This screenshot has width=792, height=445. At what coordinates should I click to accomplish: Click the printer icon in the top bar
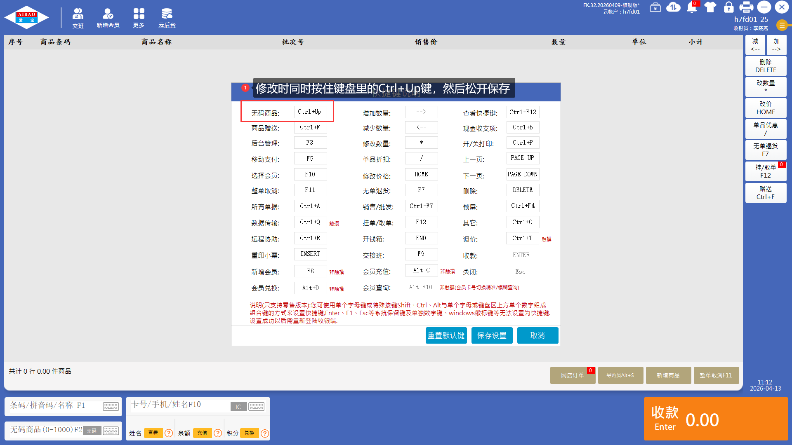(x=746, y=7)
